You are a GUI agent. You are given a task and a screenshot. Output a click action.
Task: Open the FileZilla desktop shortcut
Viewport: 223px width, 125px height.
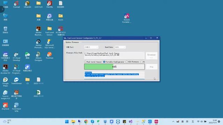[49, 4]
